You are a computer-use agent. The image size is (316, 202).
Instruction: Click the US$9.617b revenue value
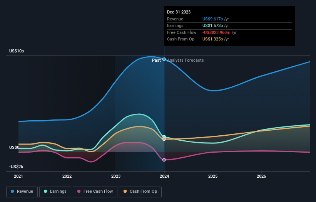point(212,19)
